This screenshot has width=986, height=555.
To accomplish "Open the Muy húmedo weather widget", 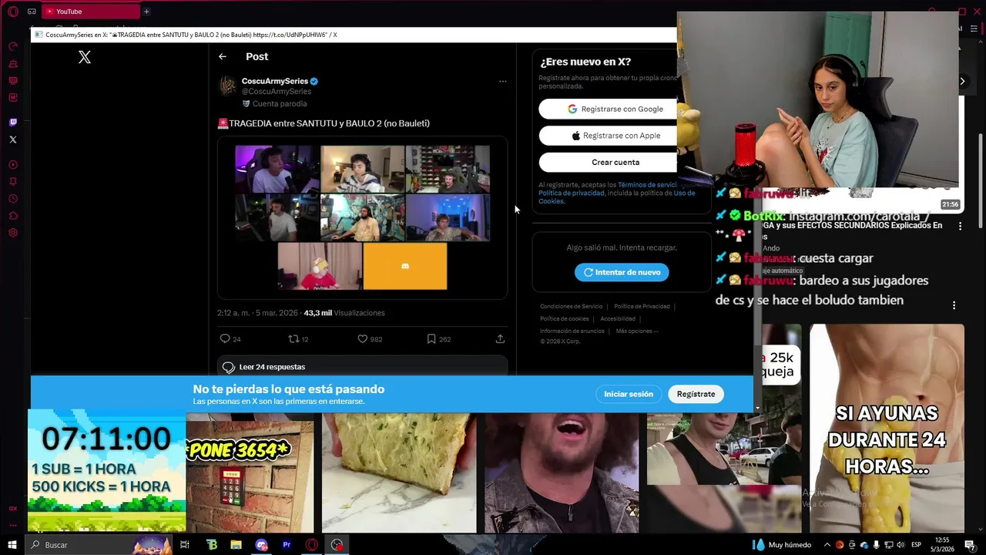I will pos(783,545).
